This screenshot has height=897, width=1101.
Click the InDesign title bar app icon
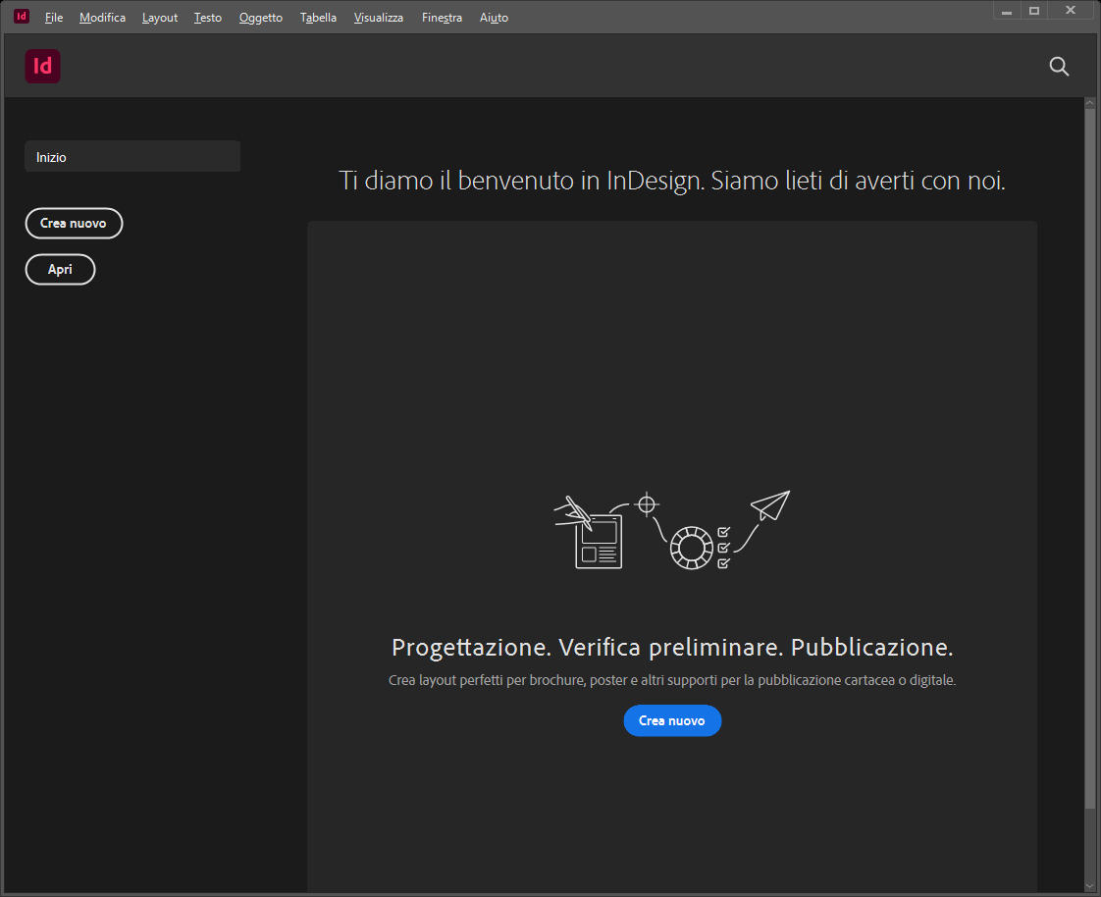[22, 16]
